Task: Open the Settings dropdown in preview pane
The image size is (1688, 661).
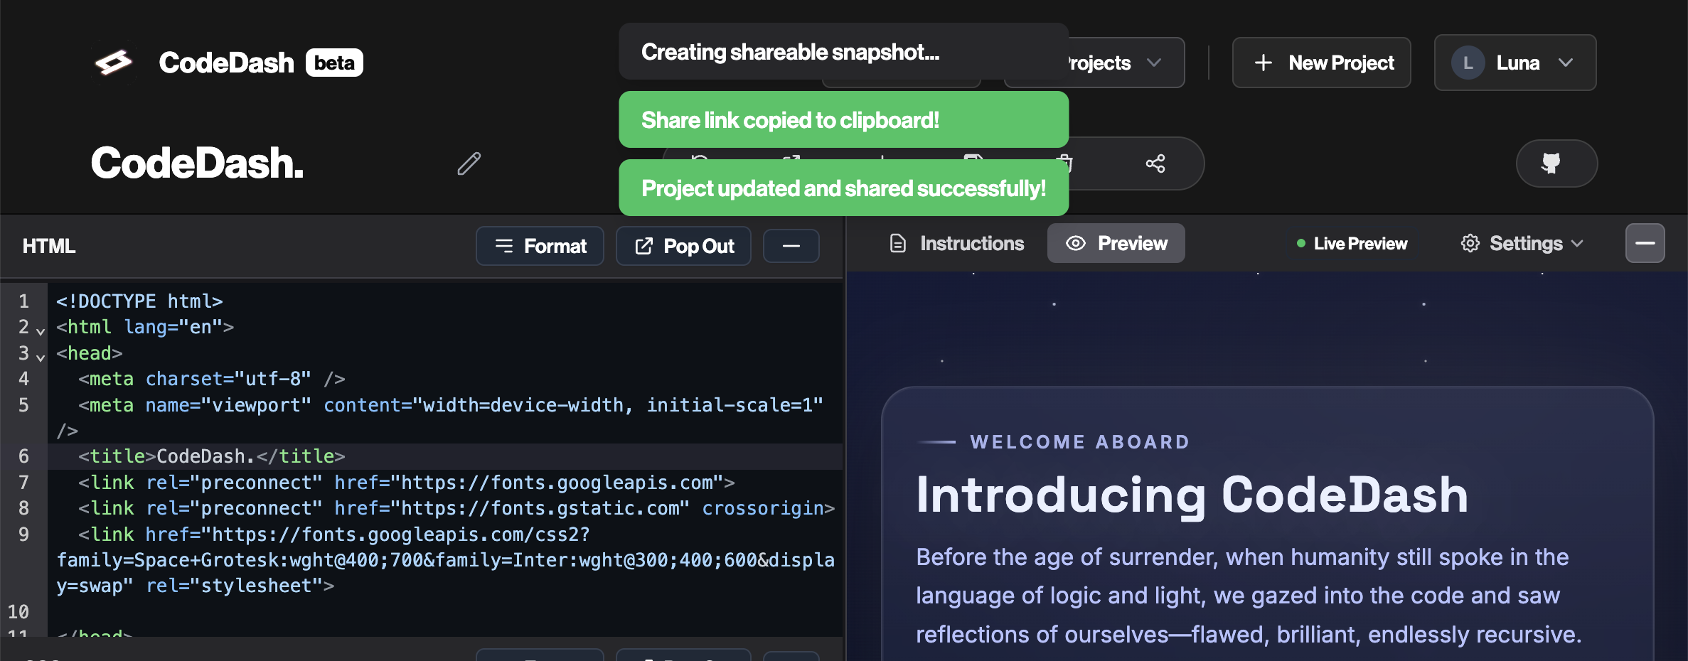Action: click(x=1522, y=243)
